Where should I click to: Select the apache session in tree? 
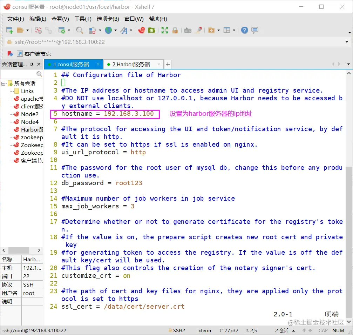point(28,99)
